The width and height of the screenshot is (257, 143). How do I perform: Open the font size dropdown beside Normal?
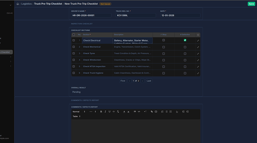(93, 112)
